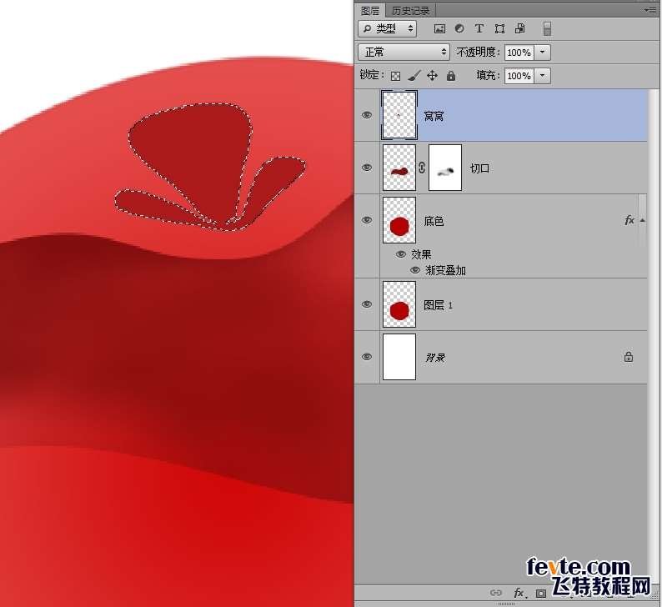Open the 正常 blend mode dropdown
The image size is (662, 607).
[404, 52]
